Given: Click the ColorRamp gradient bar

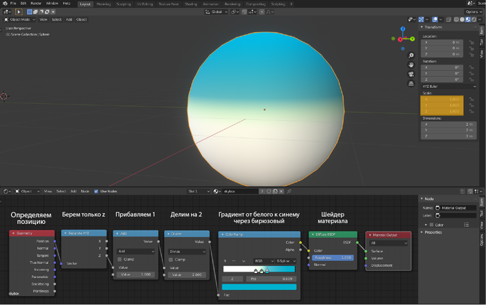Looking at the screenshot, I should [259, 269].
